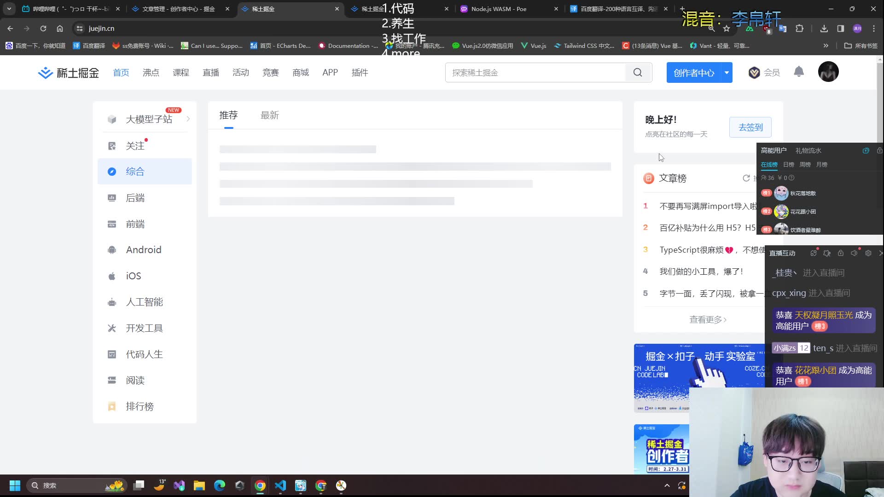Open 竞赛 in top navigation
Image resolution: width=884 pixels, height=497 pixels.
(x=271, y=73)
